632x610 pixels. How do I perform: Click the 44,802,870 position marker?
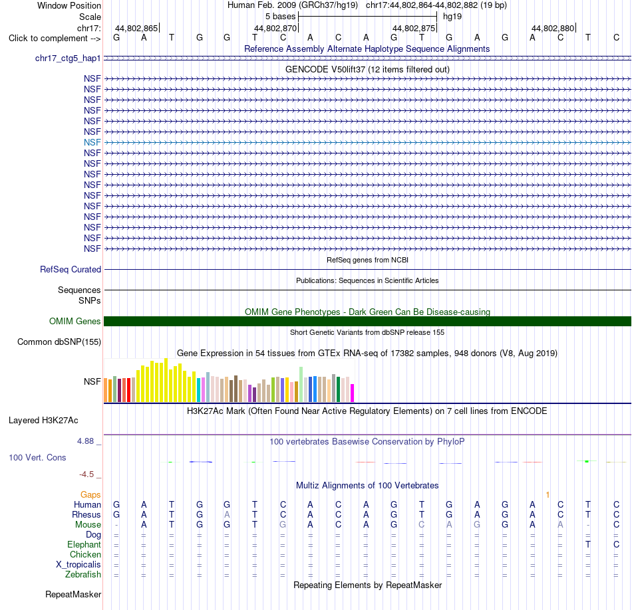tap(275, 28)
